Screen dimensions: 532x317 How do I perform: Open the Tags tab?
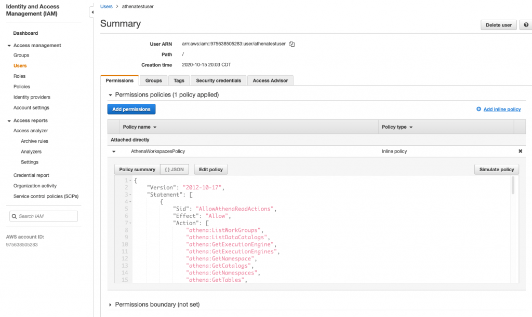pyautogui.click(x=179, y=80)
